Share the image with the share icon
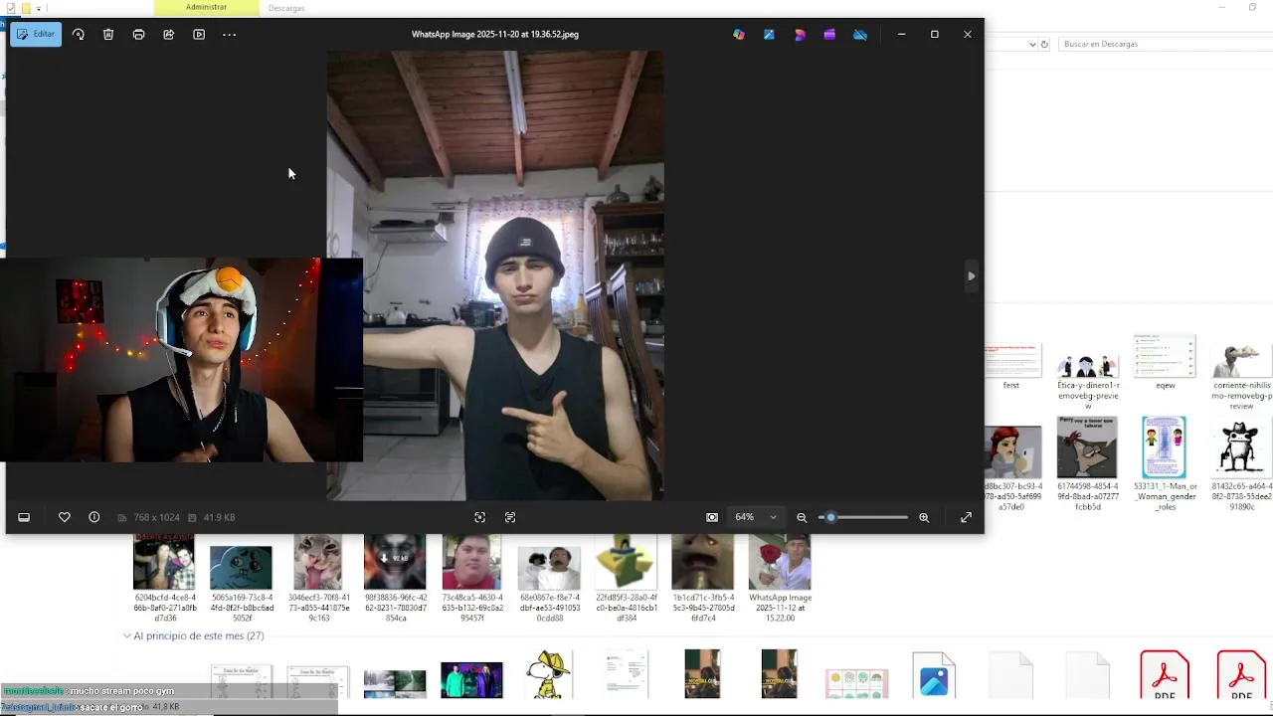This screenshot has width=1273, height=716. click(x=169, y=34)
